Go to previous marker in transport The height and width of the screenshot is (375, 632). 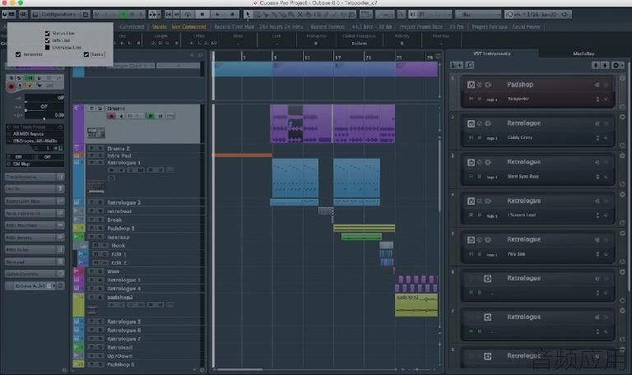pos(169,15)
